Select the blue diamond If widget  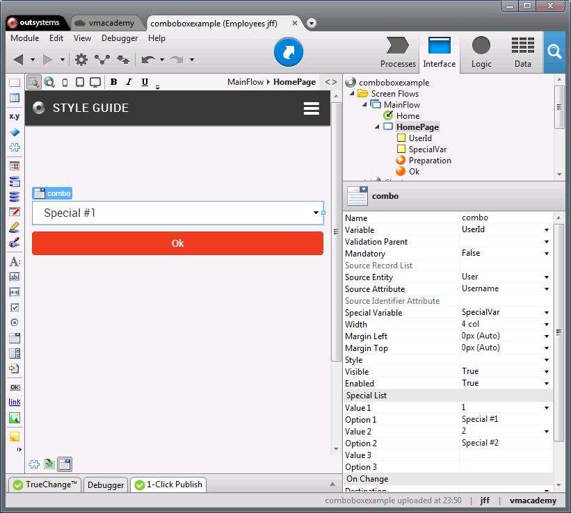pyautogui.click(x=15, y=132)
